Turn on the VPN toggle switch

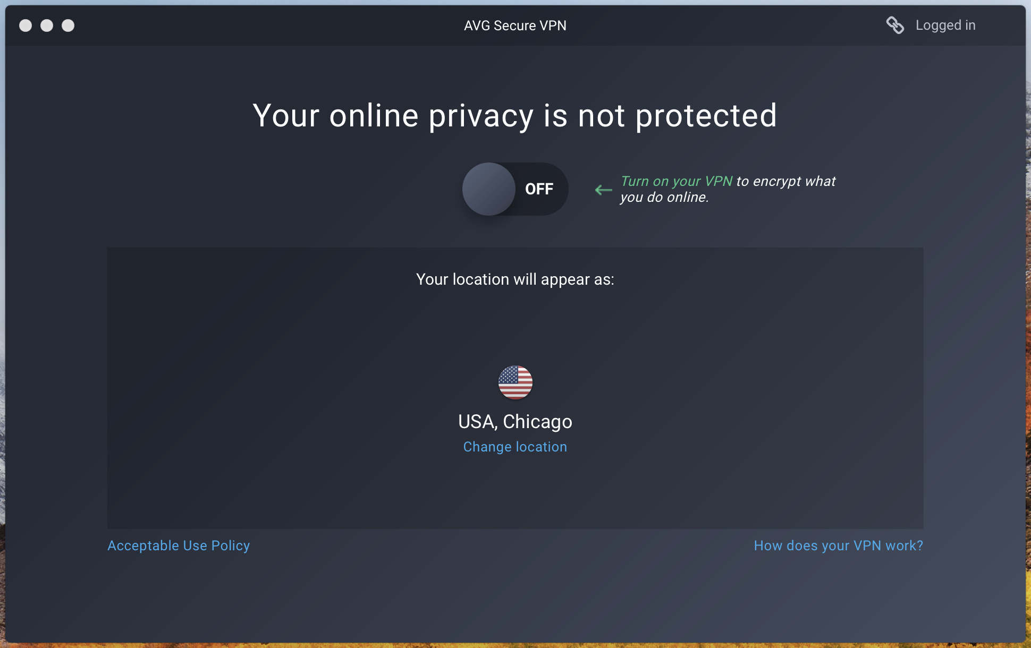coord(515,189)
